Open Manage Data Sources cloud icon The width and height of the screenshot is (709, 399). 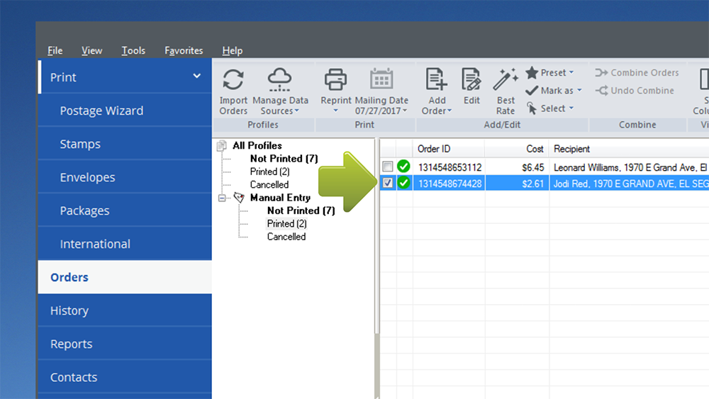280,80
